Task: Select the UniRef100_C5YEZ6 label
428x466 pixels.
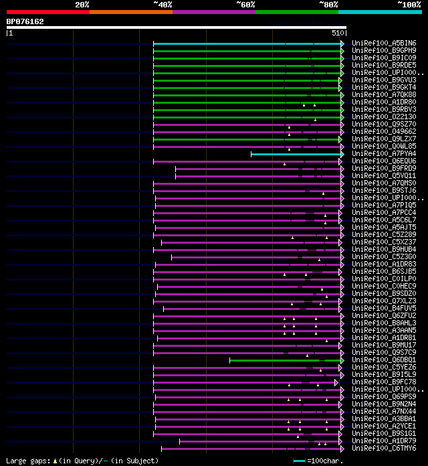Action: 384,367
